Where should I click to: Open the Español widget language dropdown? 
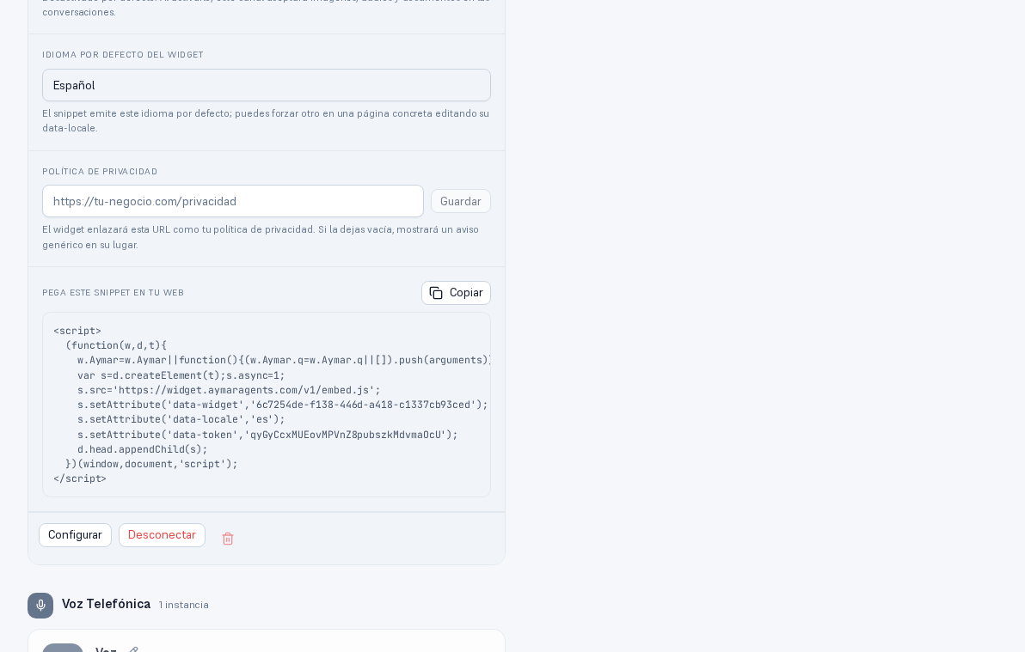pos(266,85)
